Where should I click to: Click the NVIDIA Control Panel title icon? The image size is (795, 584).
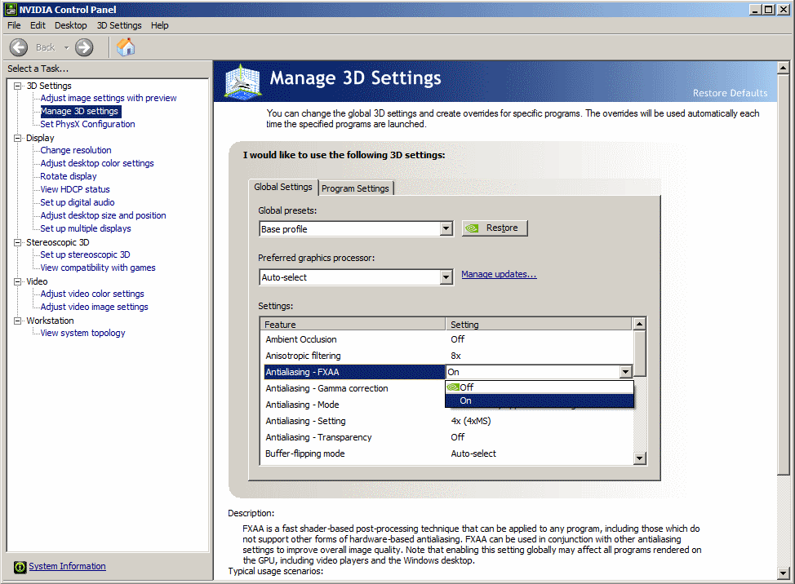tap(10, 9)
